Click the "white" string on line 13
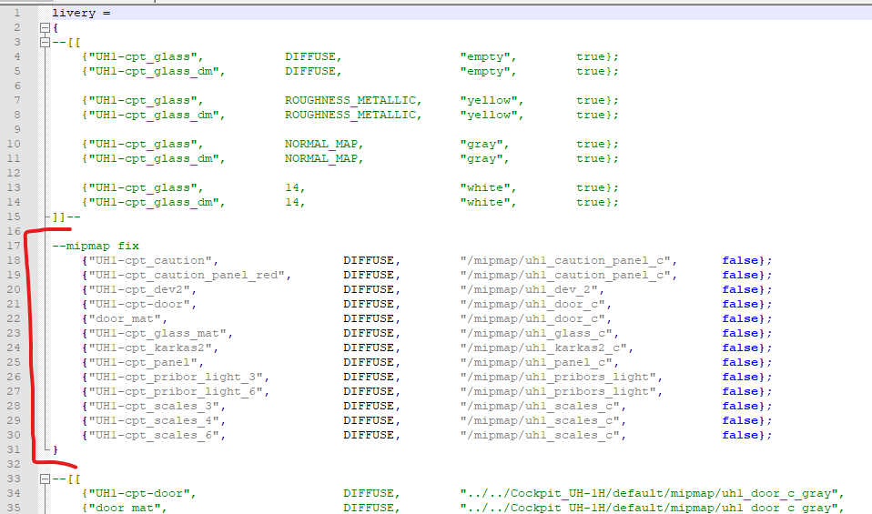Image resolution: width=872 pixels, height=514 pixels. point(485,187)
